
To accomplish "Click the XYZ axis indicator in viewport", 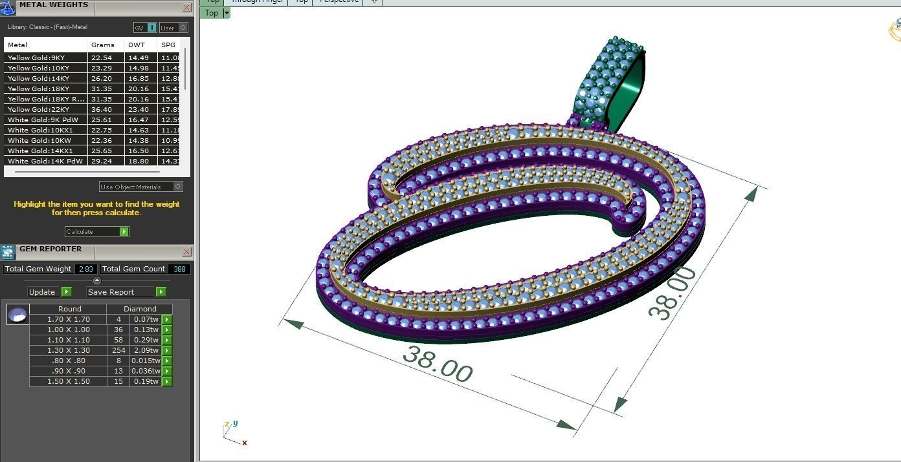I will pos(234,433).
